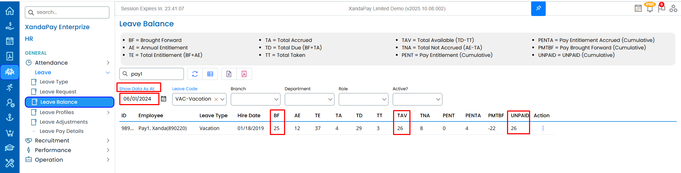681x173 pixels.
Task: Toggle the table columns view icon
Action: tap(210, 74)
